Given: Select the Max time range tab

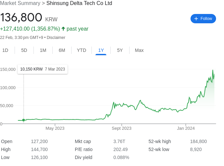Looking at the screenshot, I should [x=139, y=50].
